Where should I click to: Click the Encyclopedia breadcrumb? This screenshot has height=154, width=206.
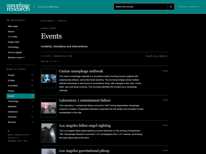click(47, 21)
